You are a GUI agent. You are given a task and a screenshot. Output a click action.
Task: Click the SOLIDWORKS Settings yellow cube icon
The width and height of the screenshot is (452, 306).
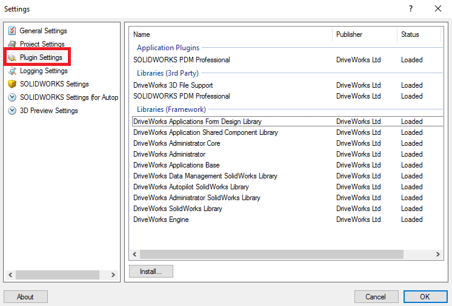[12, 84]
